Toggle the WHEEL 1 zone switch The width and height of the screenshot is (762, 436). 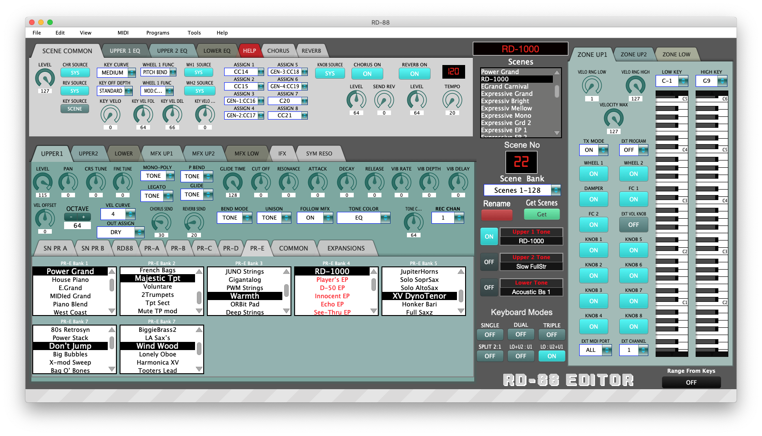593,174
